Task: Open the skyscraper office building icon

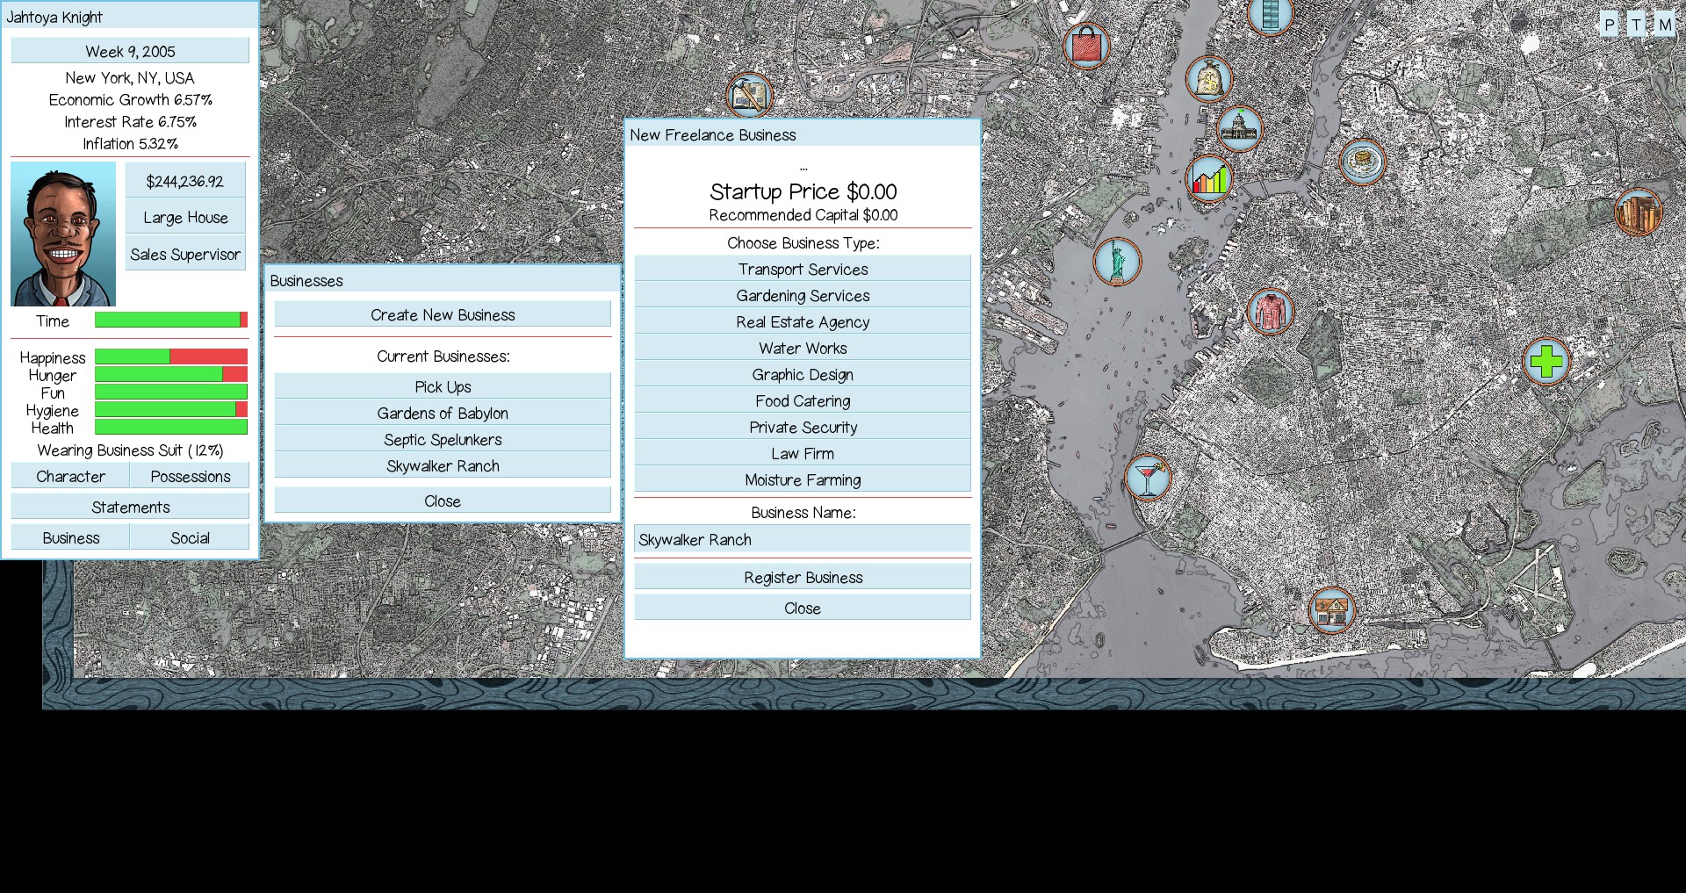Action: pos(1270,15)
